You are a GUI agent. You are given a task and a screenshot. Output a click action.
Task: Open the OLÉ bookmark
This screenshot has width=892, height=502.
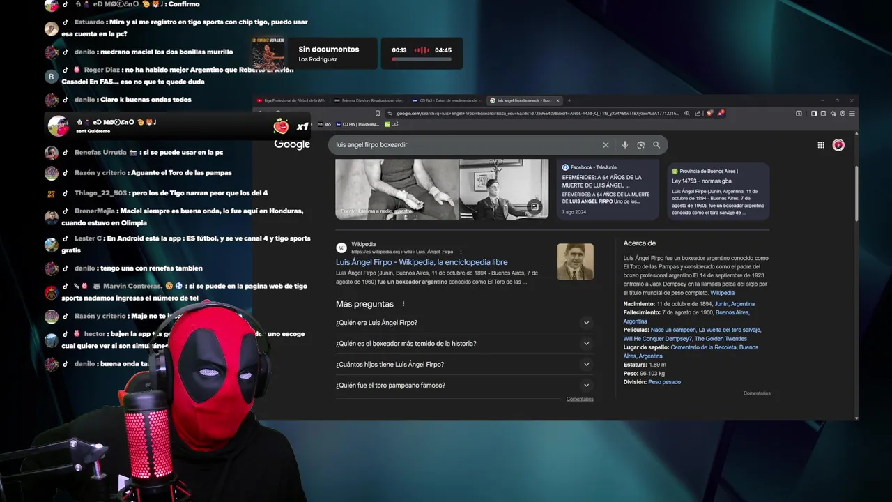point(392,124)
